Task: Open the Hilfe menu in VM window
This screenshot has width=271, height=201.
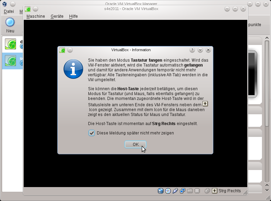Action: (x=73, y=16)
